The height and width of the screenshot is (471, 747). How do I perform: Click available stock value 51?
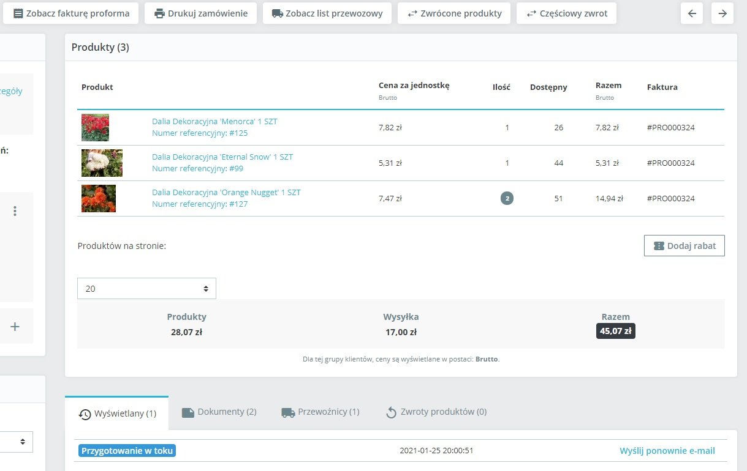click(x=558, y=198)
